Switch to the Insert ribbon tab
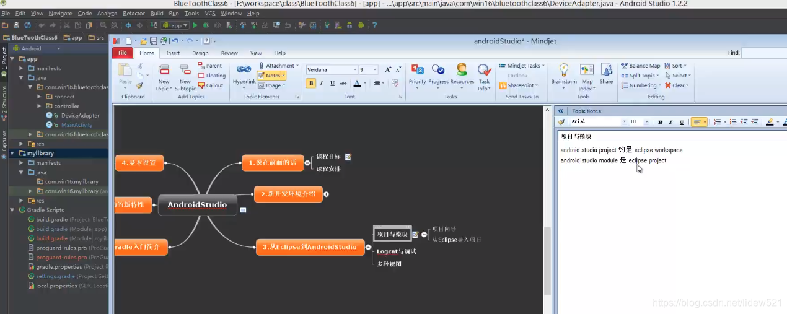This screenshot has height=314, width=787. click(x=173, y=53)
